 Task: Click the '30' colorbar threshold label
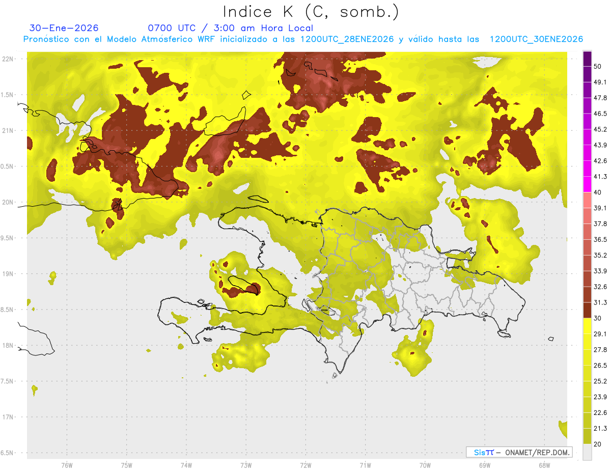[x=598, y=318]
